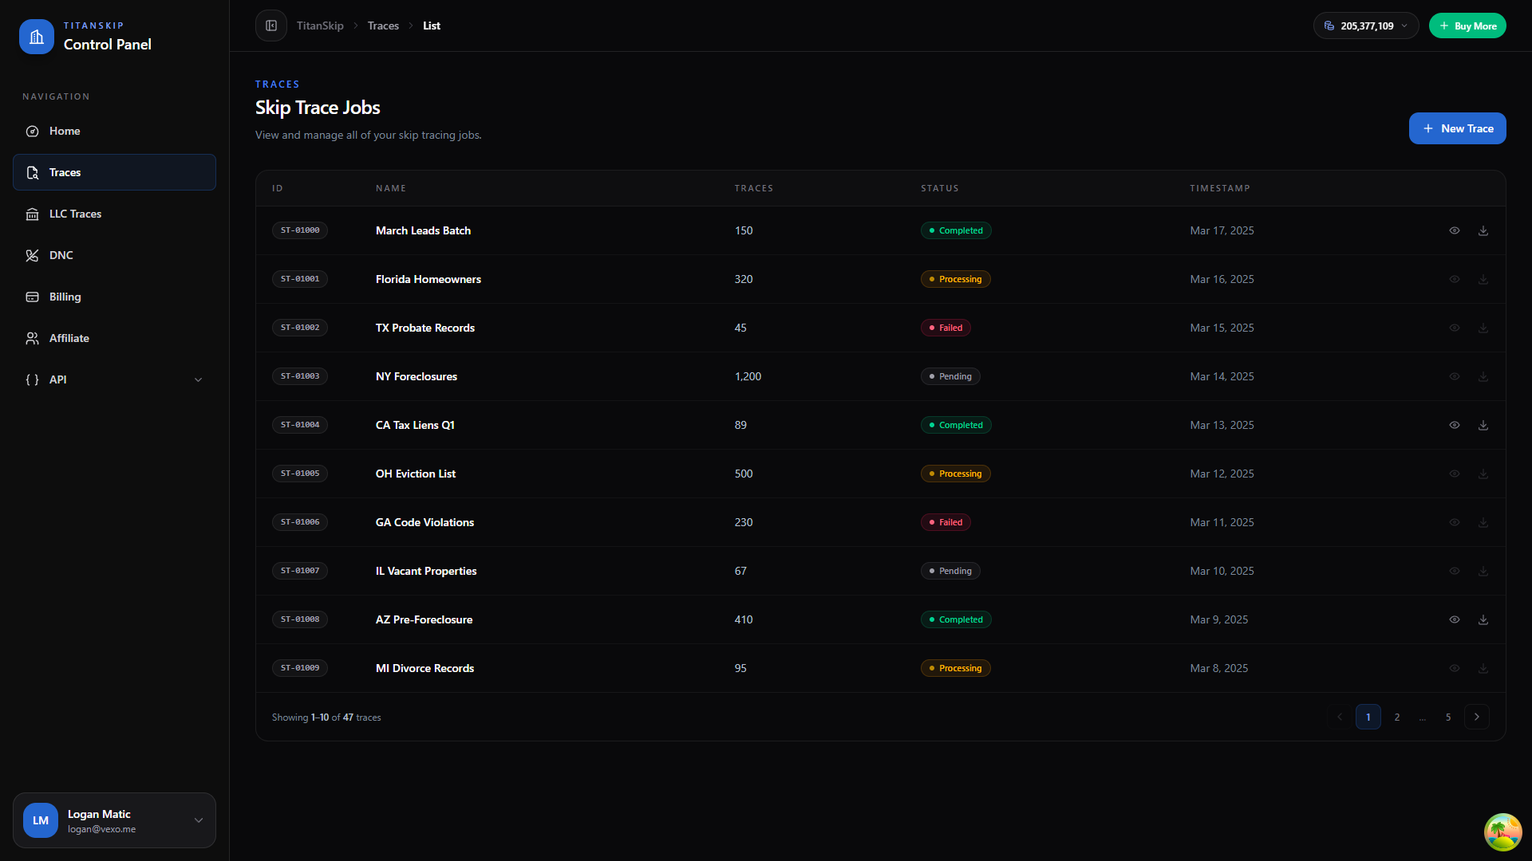1532x861 pixels.
Task: Open the credits balance 205,377,109 dropdown
Action: pos(1366,26)
